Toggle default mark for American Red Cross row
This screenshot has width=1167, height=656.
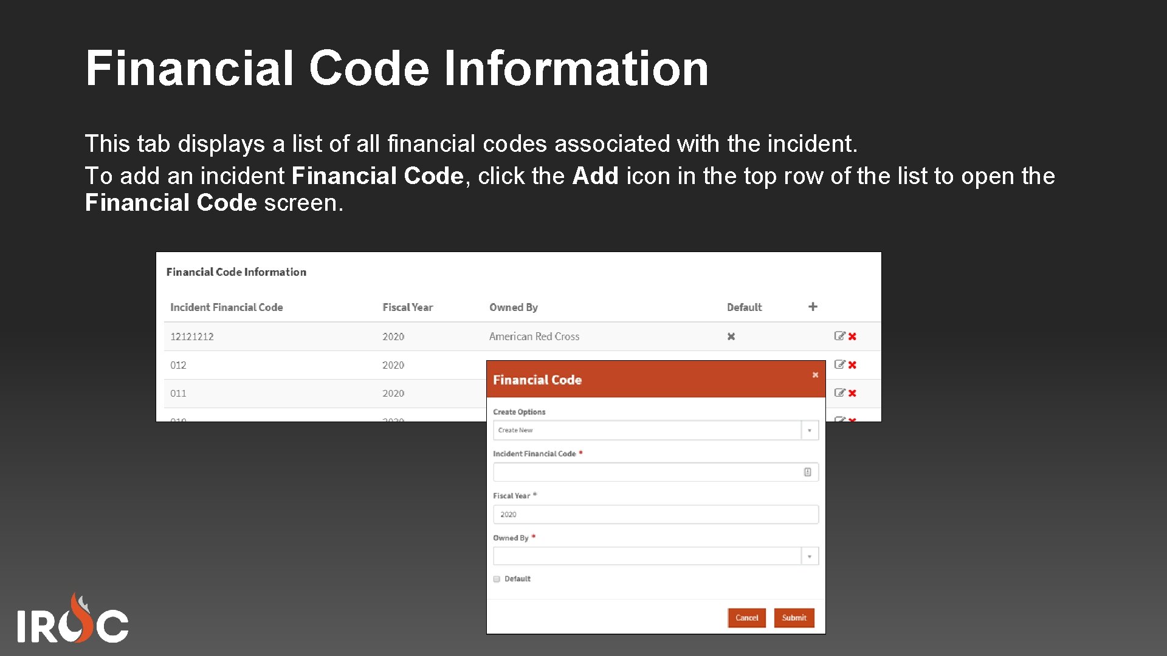731,337
